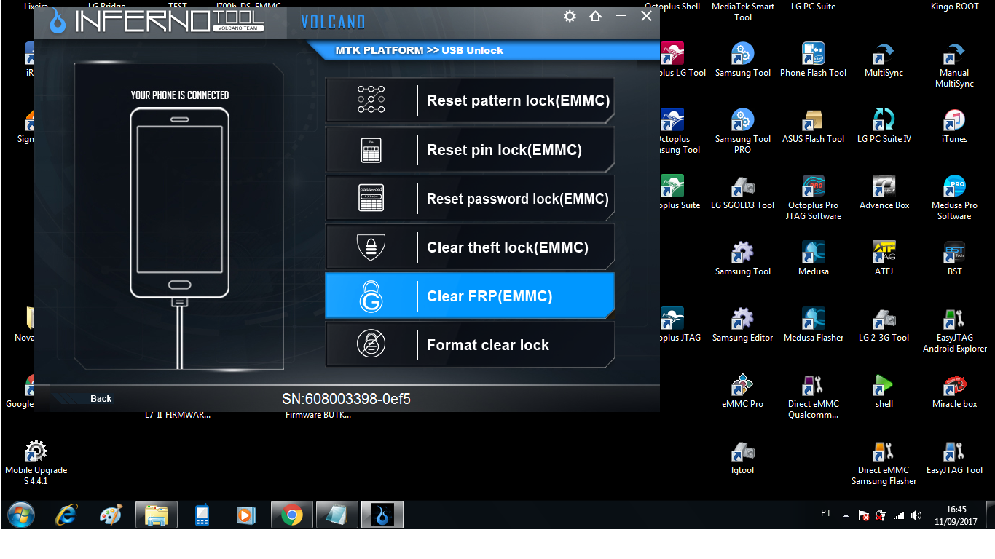Open the MultiSync desktop shortcut
995x559 pixels.
884,59
